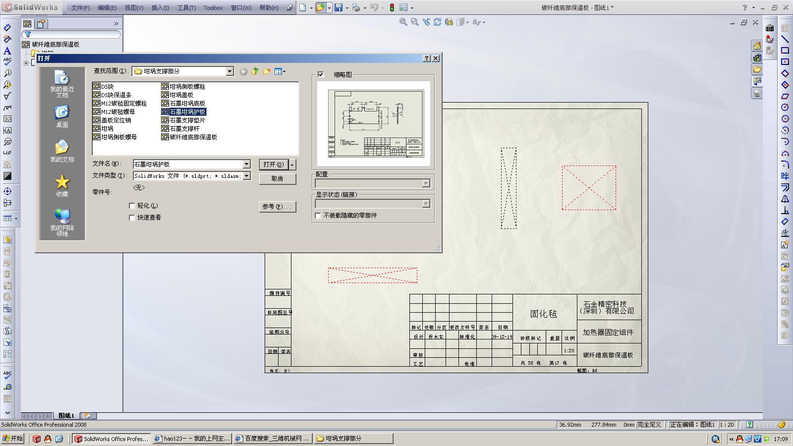This screenshot has width=793, height=446.
Task: Click the New document icon in the top toolbar
Action: tap(302, 7)
